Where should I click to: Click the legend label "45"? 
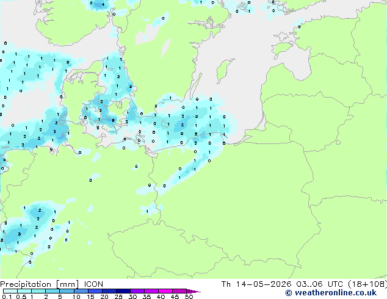(x=175, y=297)
